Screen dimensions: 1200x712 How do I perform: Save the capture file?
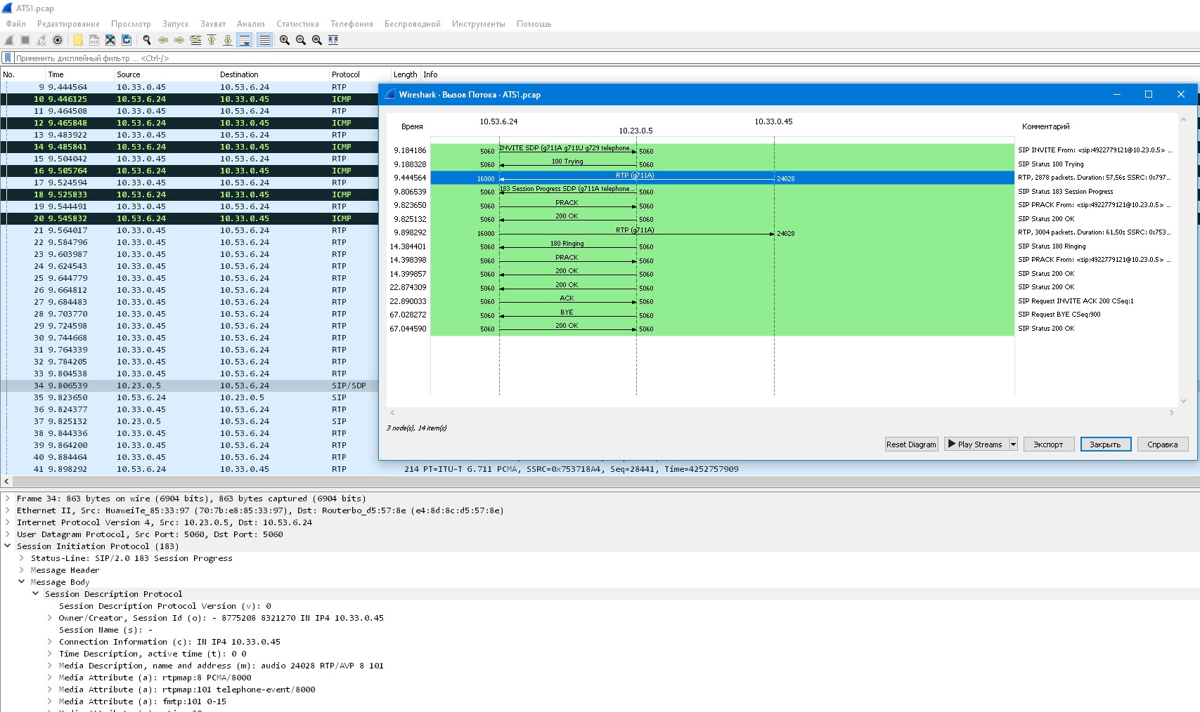pyautogui.click(x=94, y=40)
